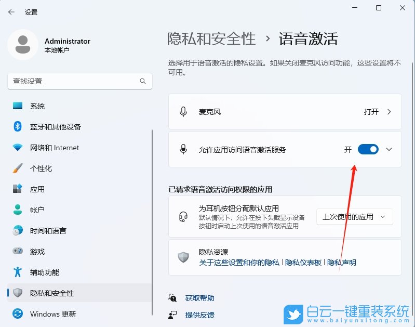Go to 系统 settings category
Viewport: 415px width, 327px height.
79,106
